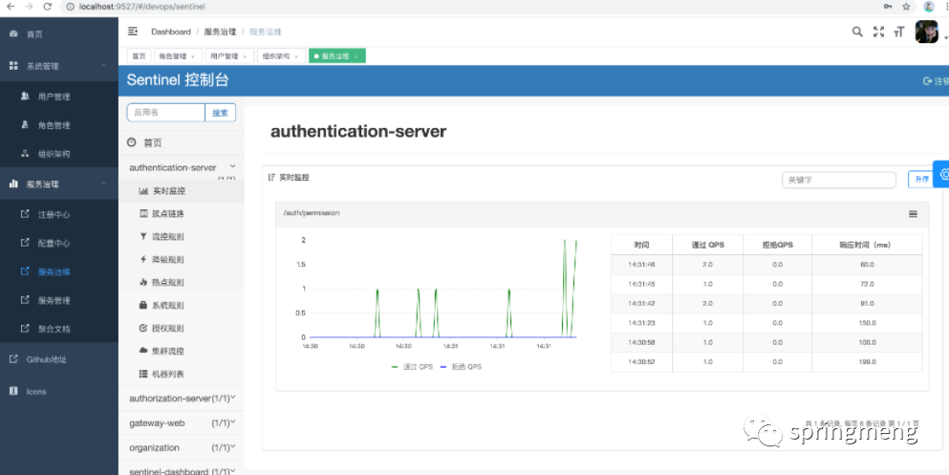Click the 组织架构 tree icon
The image size is (949, 475).
(26, 153)
